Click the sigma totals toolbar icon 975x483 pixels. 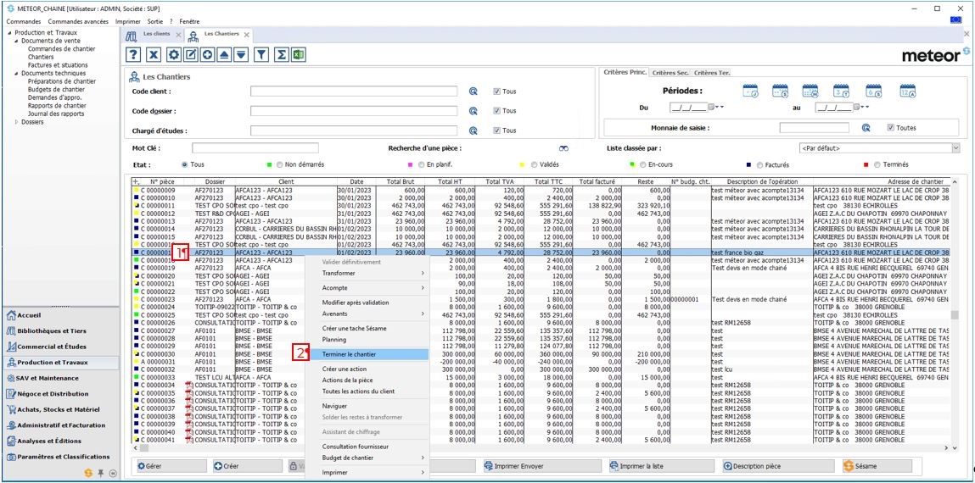coord(282,55)
